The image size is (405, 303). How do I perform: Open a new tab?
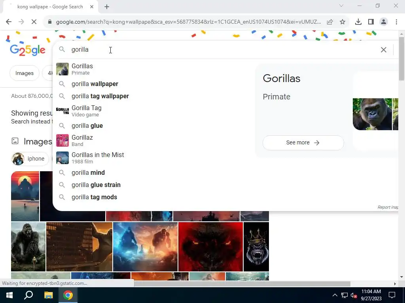(x=107, y=7)
